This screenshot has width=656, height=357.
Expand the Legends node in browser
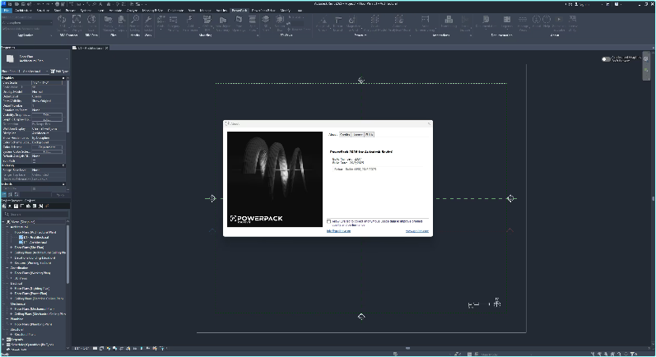pos(4,340)
